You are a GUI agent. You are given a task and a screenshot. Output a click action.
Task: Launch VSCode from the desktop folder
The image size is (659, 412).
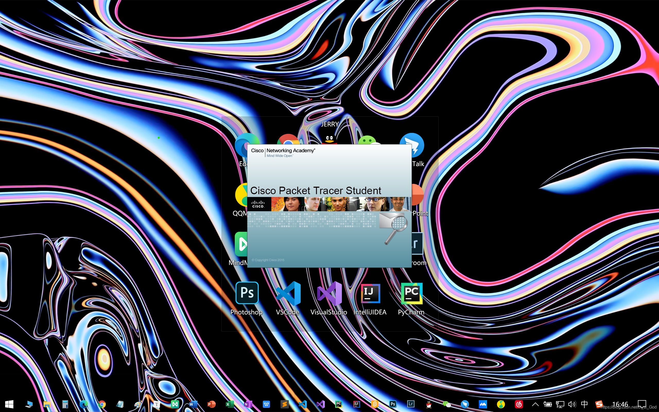(x=288, y=293)
